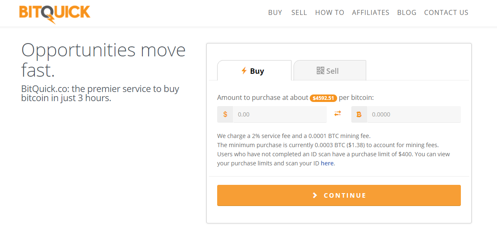Click the dollar amount input field

click(x=279, y=114)
